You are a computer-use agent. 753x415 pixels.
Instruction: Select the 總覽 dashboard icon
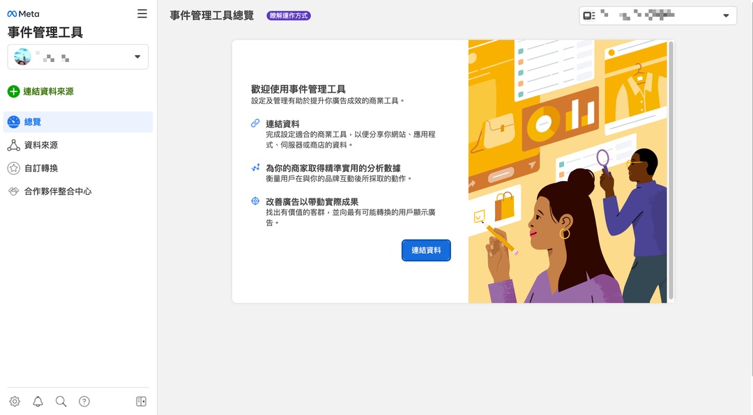coord(13,122)
